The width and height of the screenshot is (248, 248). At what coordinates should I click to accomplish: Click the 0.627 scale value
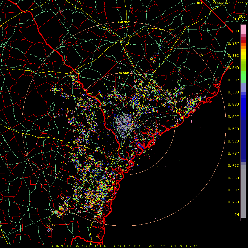(x=233, y=117)
